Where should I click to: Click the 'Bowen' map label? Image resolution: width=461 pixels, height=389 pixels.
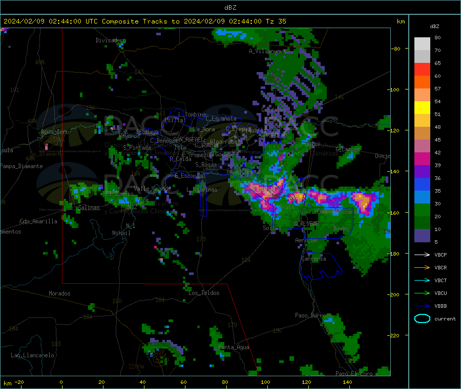pyautogui.click(x=341, y=228)
